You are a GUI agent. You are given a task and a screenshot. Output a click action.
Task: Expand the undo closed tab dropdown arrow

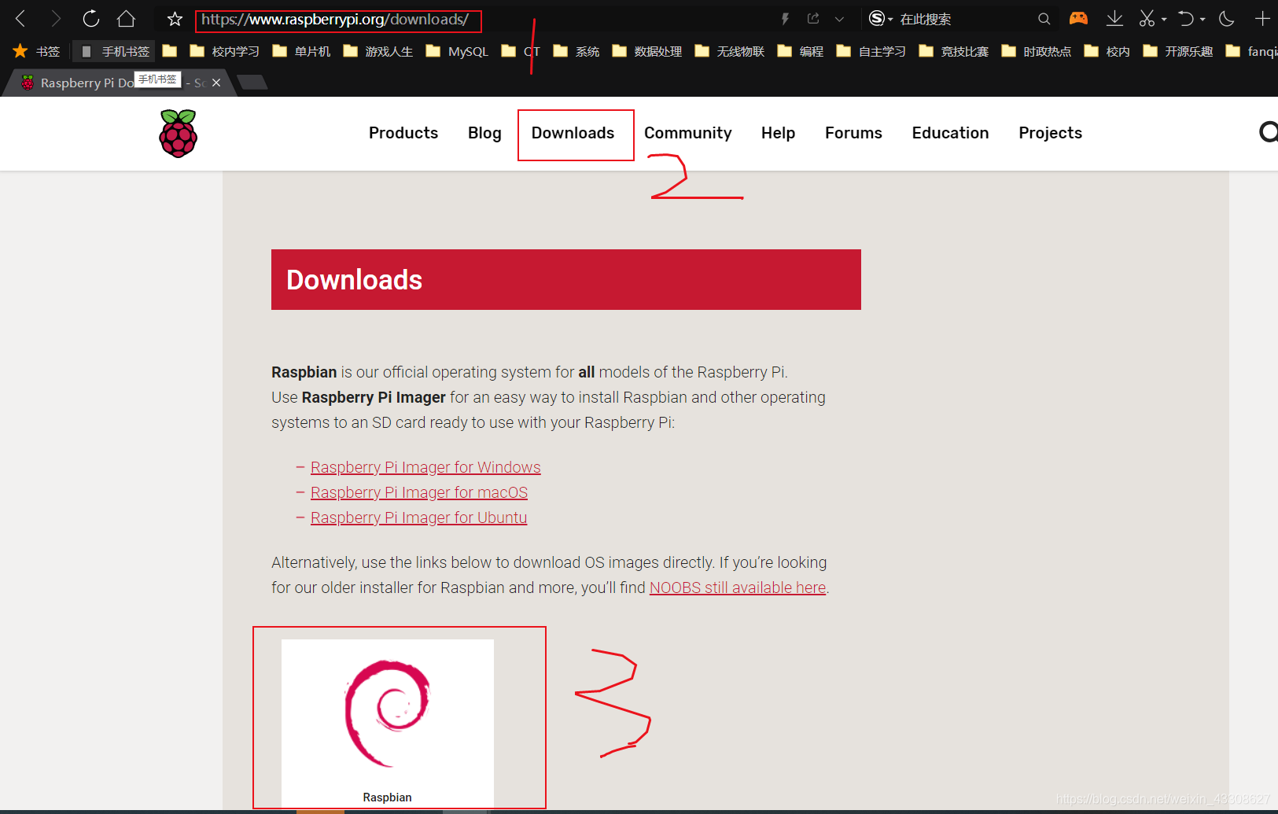pyautogui.click(x=1202, y=20)
